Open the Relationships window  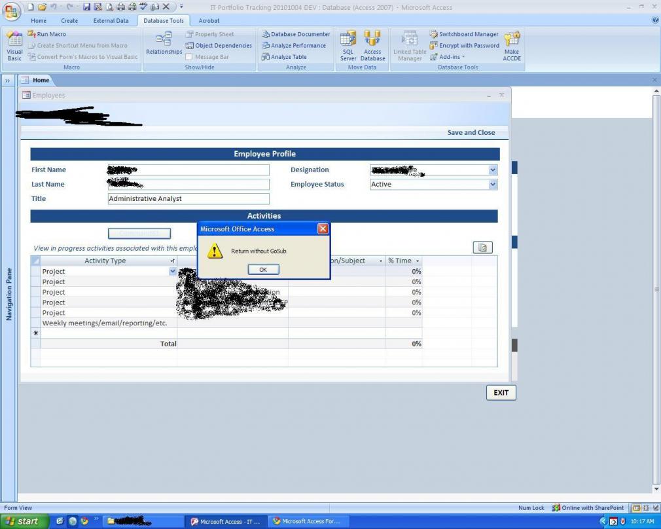coord(164,43)
